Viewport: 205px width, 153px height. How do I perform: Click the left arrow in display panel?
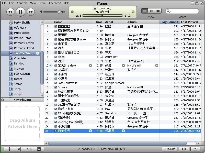(x=72, y=12)
